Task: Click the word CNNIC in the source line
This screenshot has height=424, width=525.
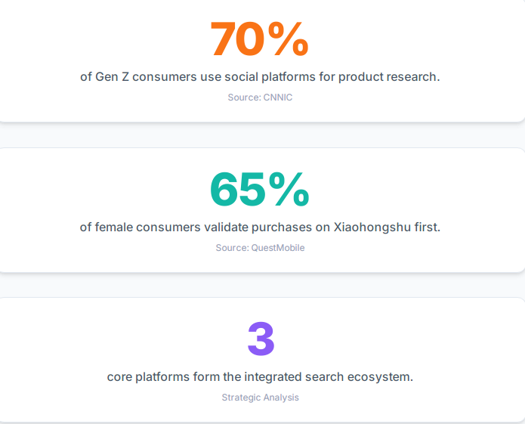Action: click(277, 97)
